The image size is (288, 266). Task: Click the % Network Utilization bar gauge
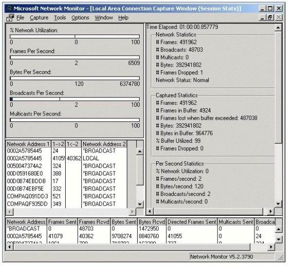coord(74,37)
